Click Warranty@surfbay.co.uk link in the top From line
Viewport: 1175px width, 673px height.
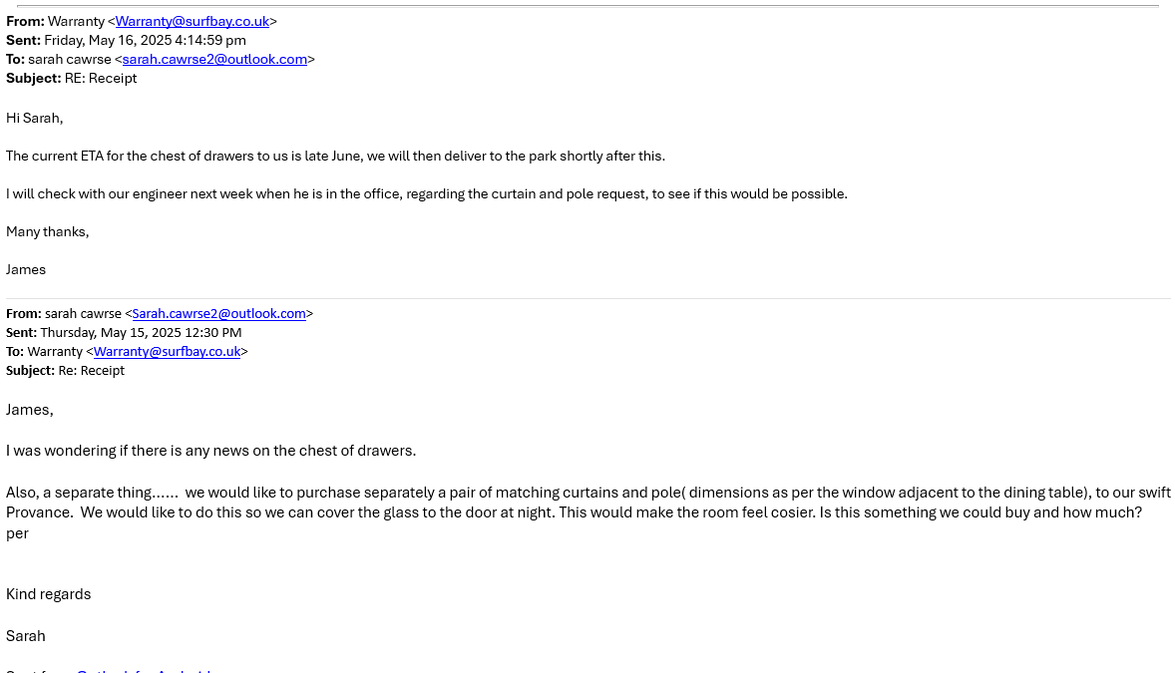[192, 21]
